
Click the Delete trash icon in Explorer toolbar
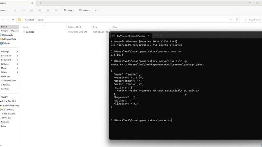pyautogui.click(x=56, y=11)
